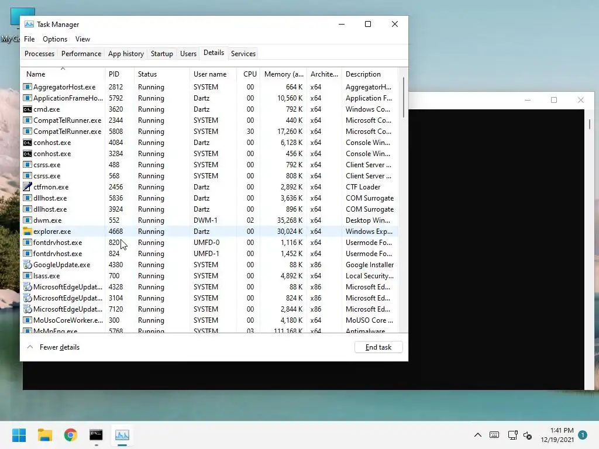This screenshot has height=449, width=599.
Task: Select the csrss.exe row with PID 488
Action: pyautogui.click(x=210, y=165)
